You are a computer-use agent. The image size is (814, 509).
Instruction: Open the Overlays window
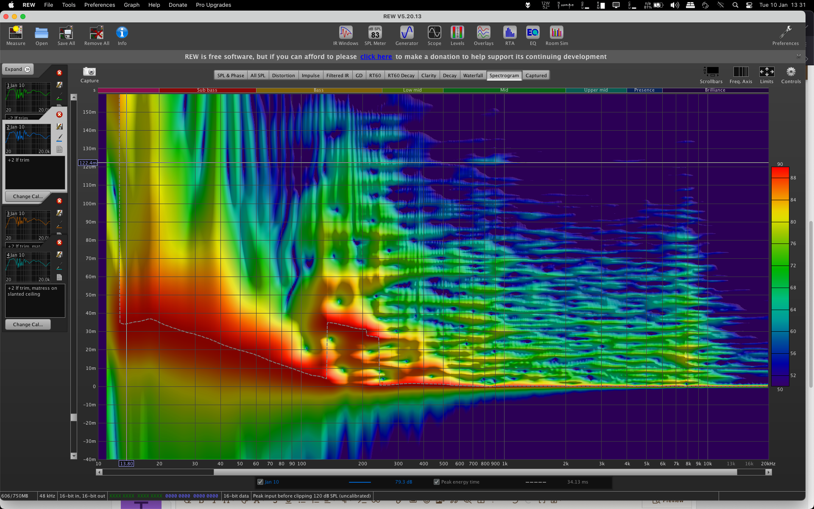coord(484,36)
